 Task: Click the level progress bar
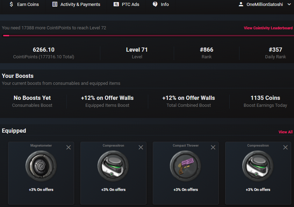148,36
